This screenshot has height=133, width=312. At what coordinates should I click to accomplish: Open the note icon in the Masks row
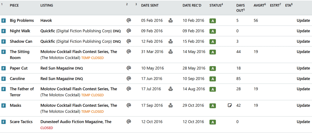(230, 105)
